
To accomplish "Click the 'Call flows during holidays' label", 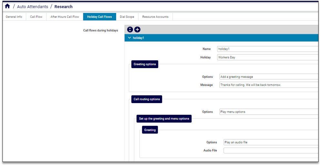I will pyautogui.click(x=101, y=30).
